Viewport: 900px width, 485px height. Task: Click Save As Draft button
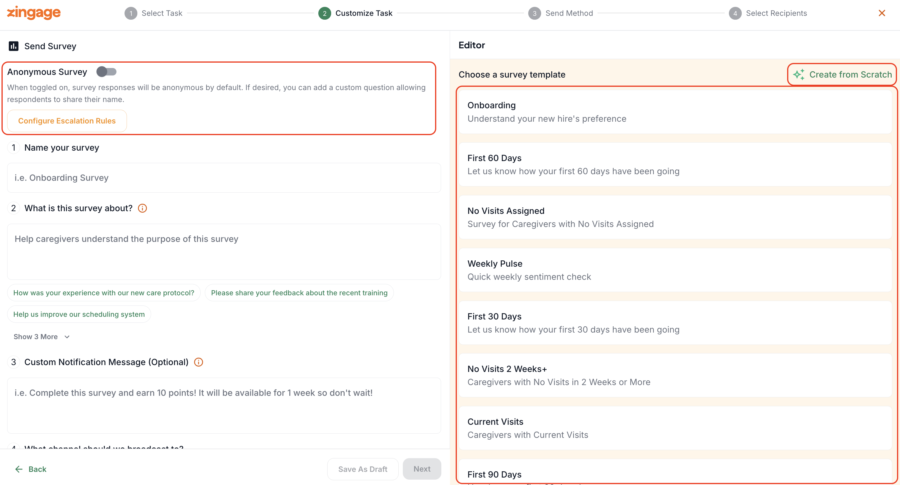362,469
